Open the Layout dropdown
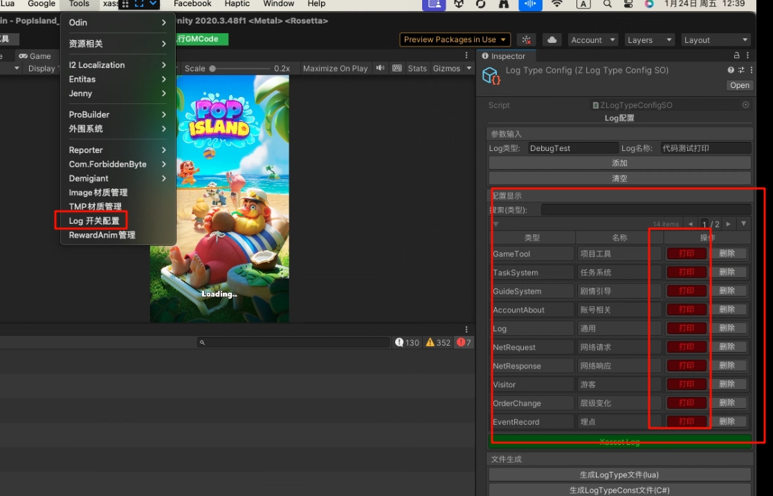 [x=716, y=40]
